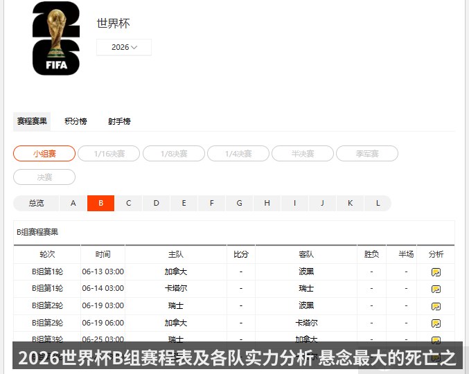Click home team 加拿大 in 06-19 06:00 match
Viewport: 469px width, 374px height.
click(175, 323)
